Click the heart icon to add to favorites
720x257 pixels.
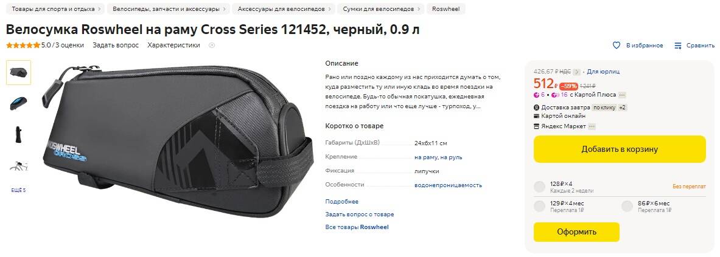click(x=617, y=46)
